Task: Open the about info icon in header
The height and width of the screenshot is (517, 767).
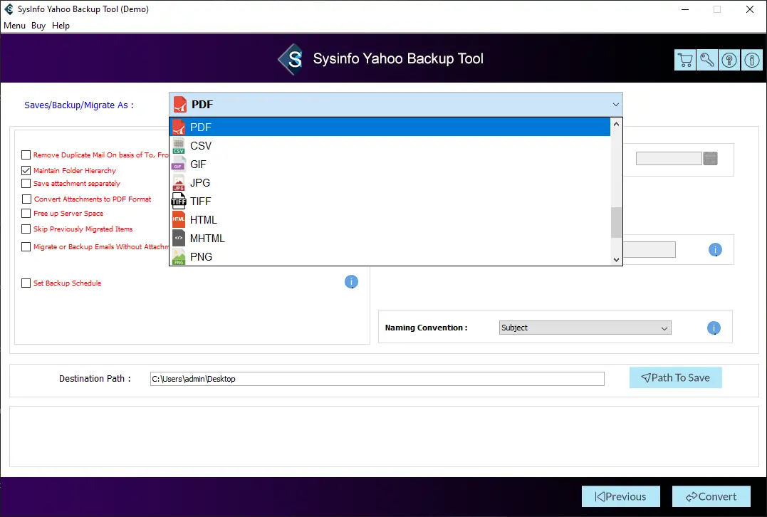Action: point(751,61)
